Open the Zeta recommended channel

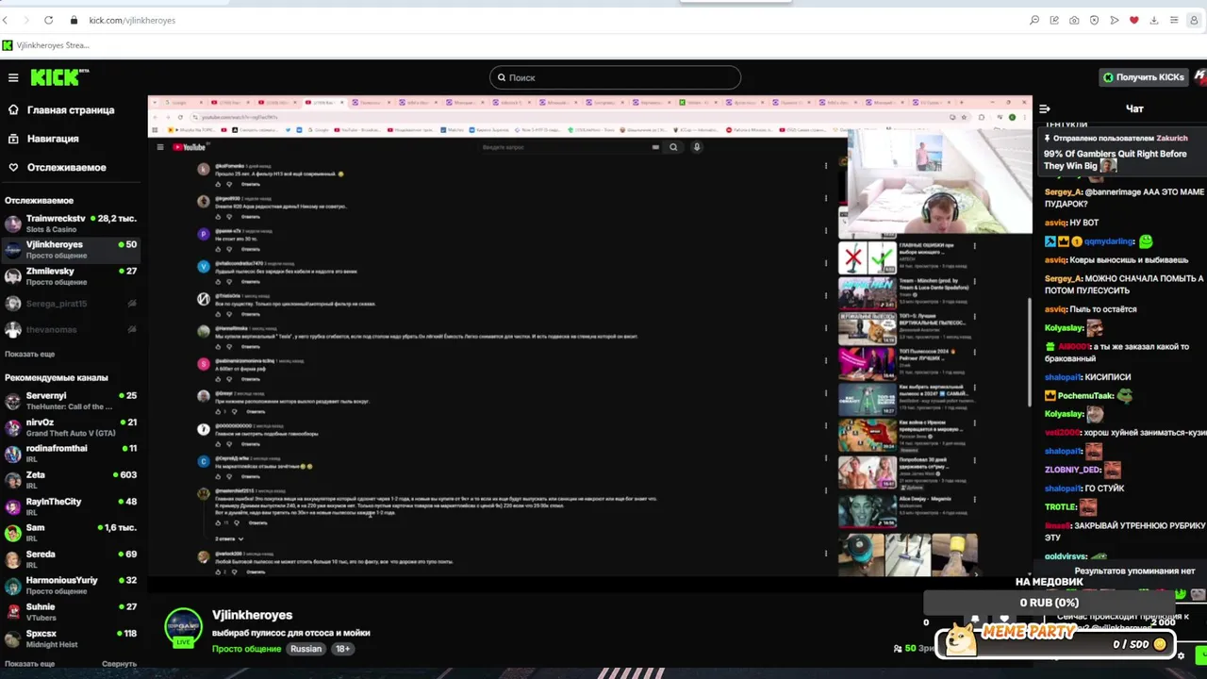pos(71,480)
